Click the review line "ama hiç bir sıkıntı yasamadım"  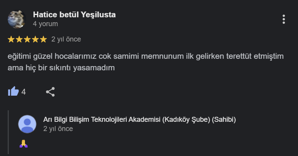coord(61,68)
